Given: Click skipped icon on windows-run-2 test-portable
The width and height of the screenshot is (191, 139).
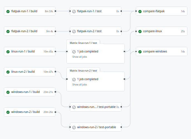Looking at the screenshot, I should tap(74, 127).
